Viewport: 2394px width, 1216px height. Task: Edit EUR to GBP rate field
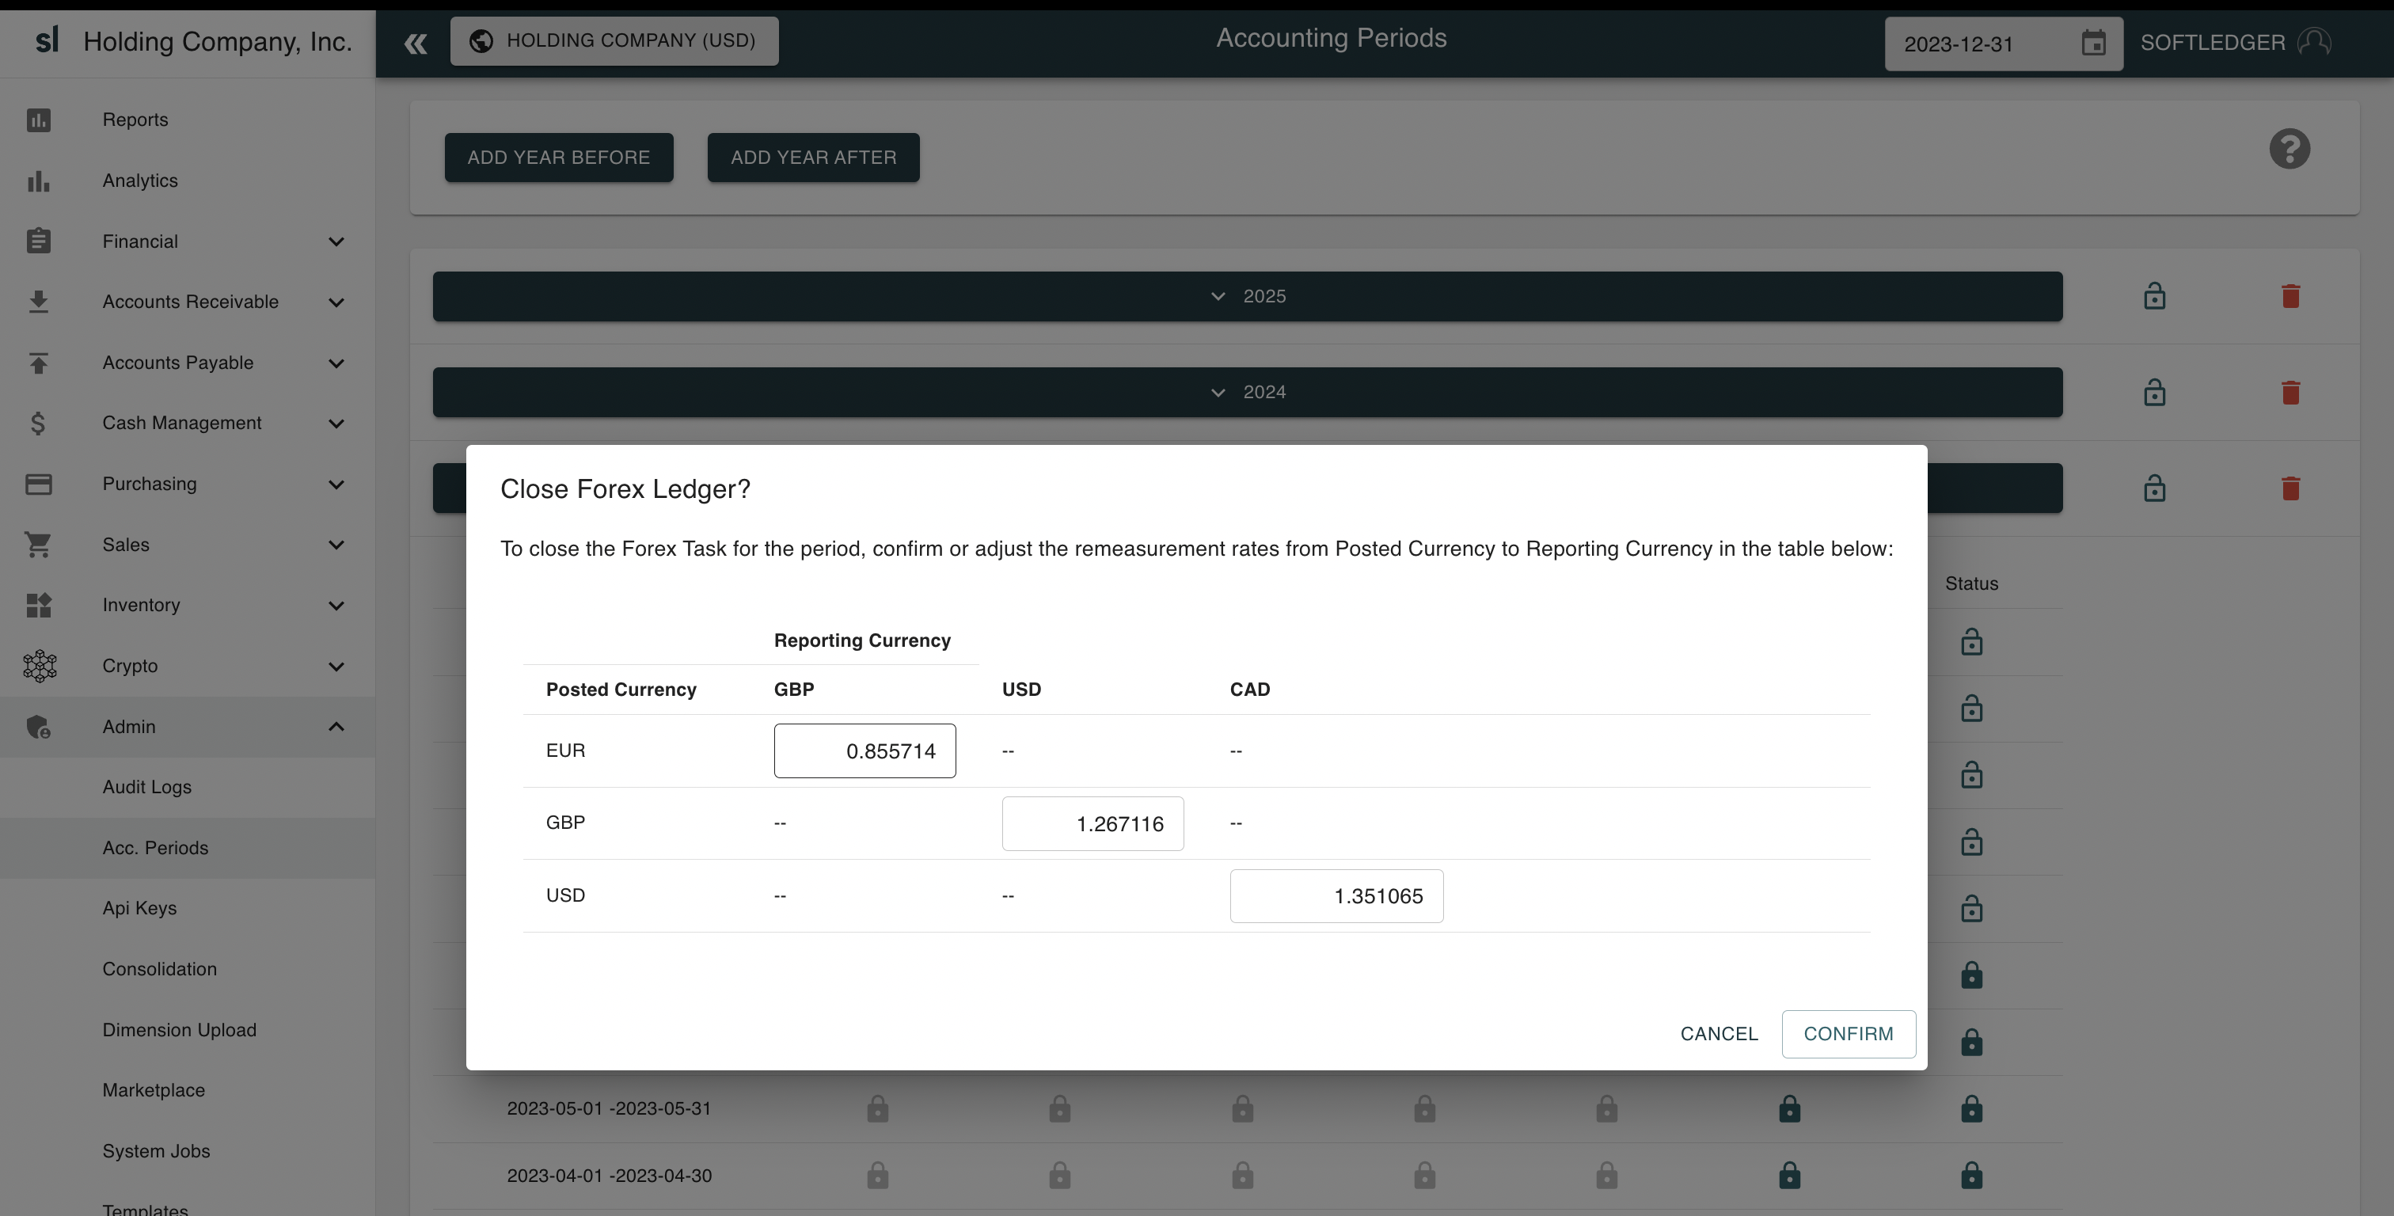point(864,751)
